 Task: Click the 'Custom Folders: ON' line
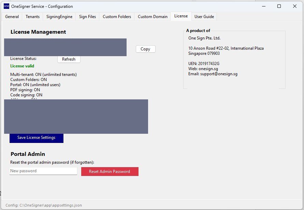click(x=29, y=80)
